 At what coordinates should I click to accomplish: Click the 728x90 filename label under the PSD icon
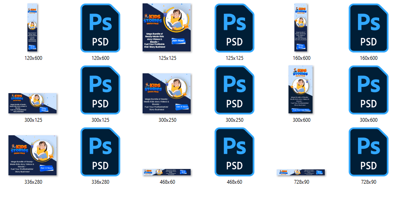(369, 182)
